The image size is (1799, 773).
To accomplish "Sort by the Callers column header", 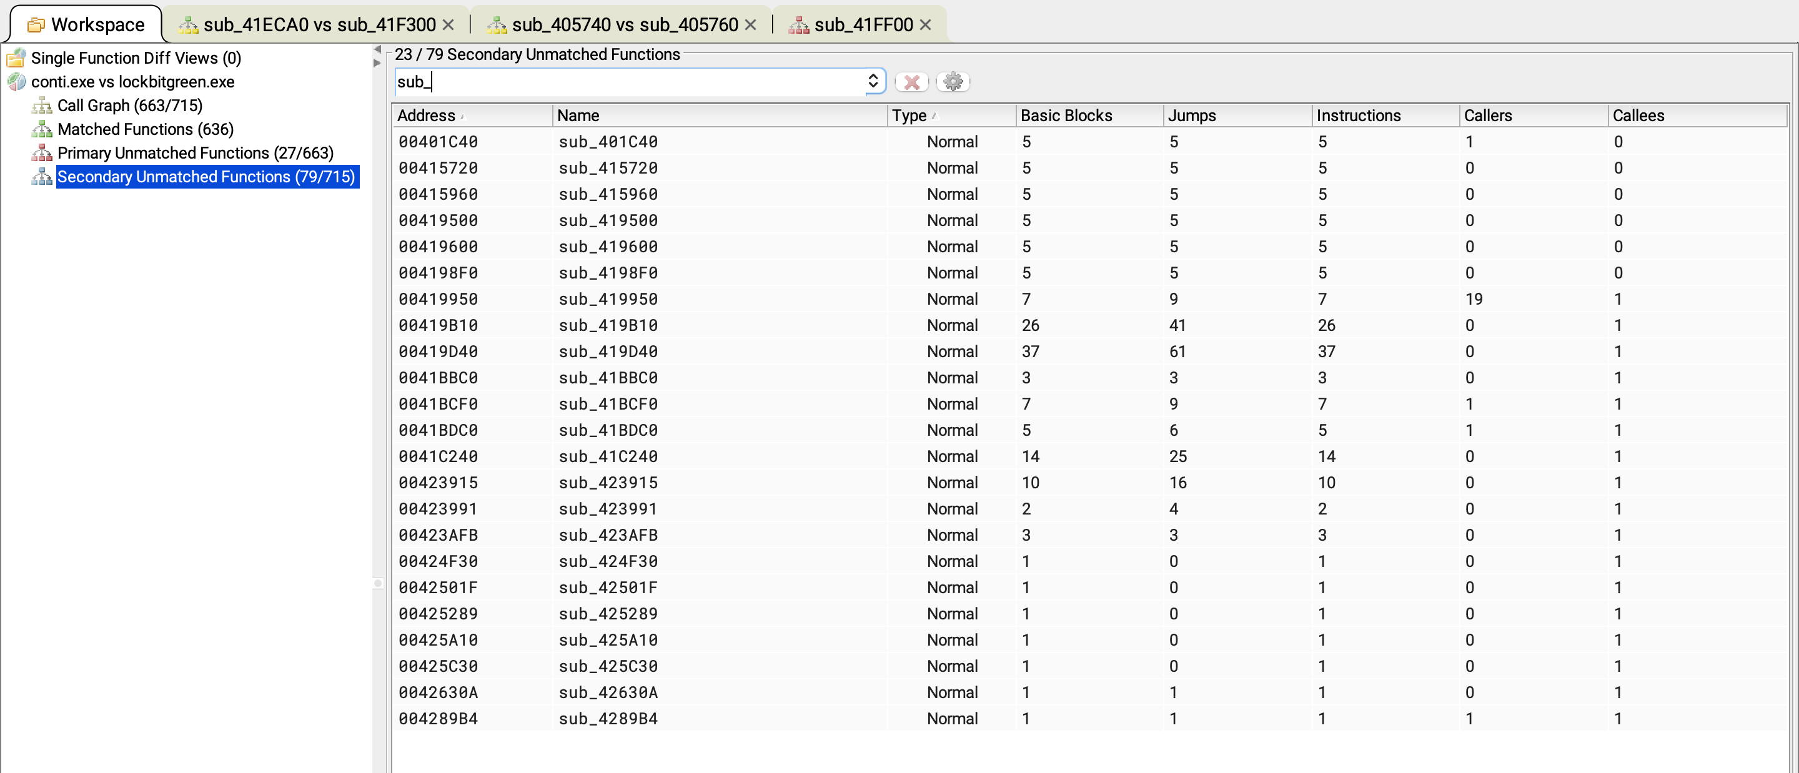I will pos(1534,116).
